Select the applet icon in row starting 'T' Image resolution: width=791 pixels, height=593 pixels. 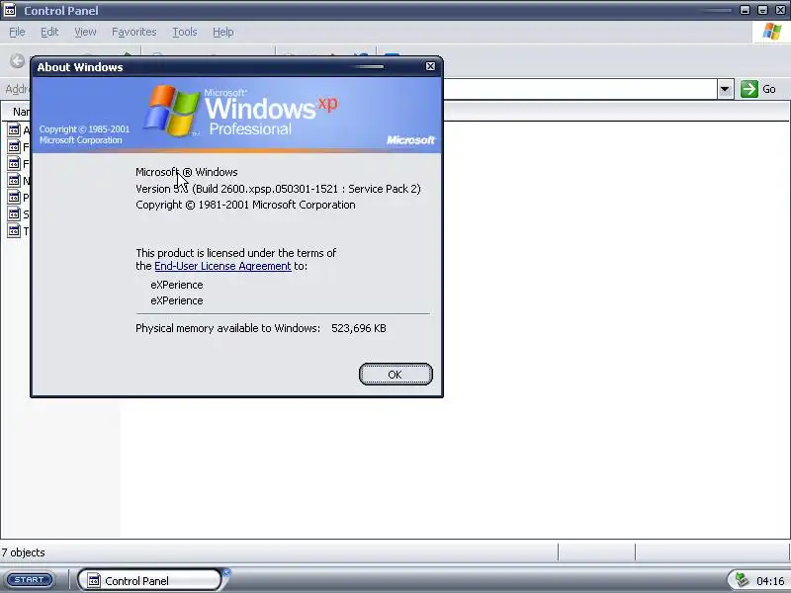click(14, 231)
